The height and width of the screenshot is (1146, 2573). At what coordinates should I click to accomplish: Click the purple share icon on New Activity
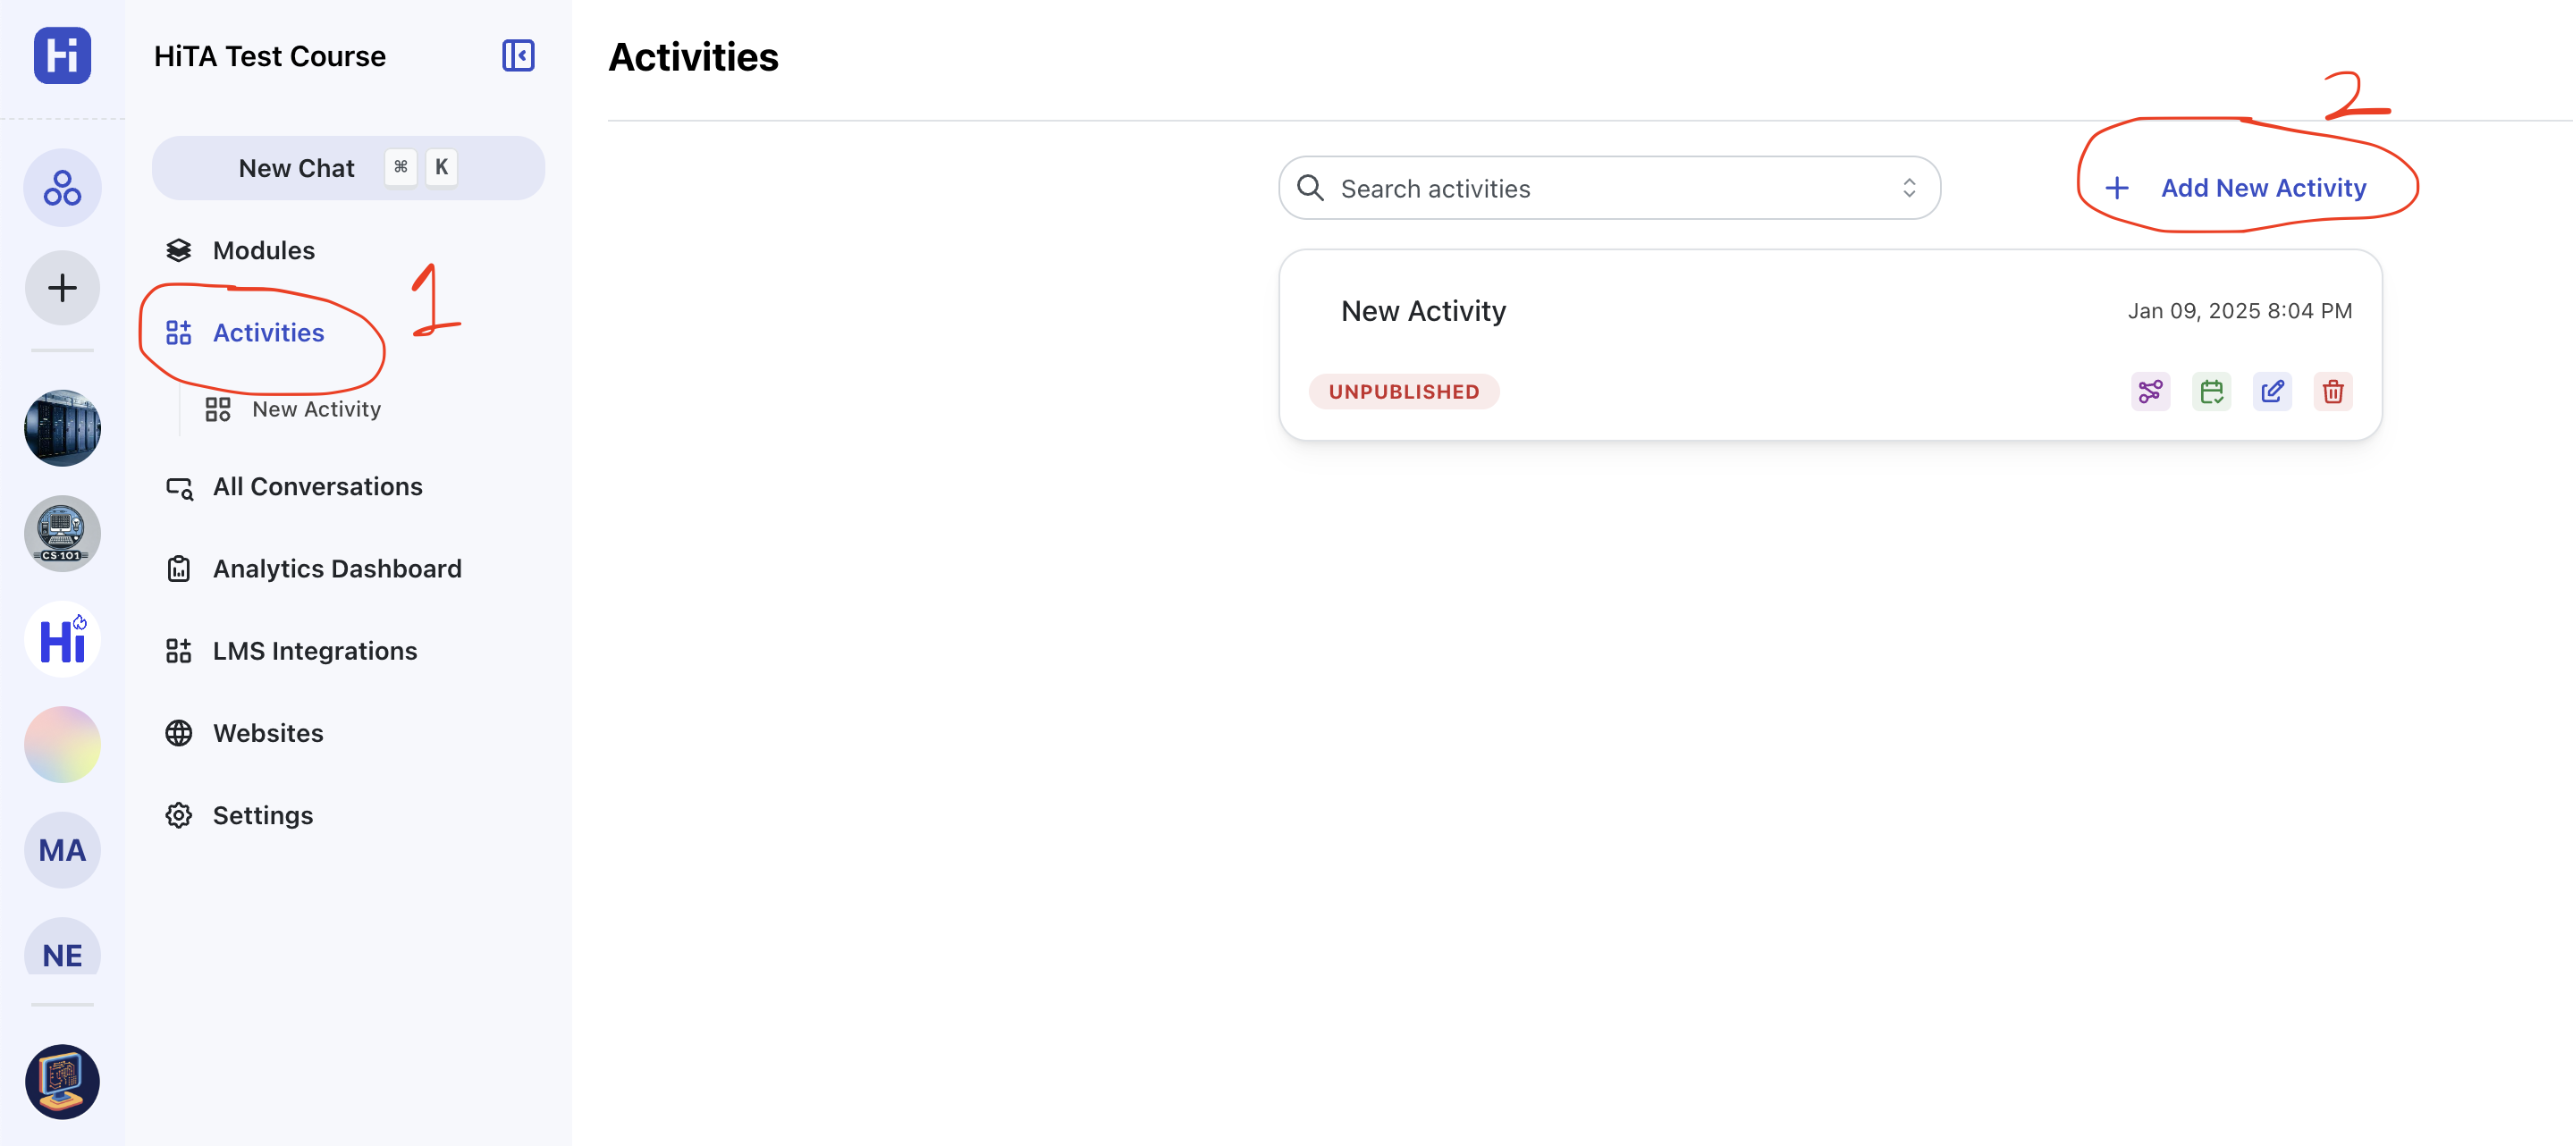[x=2149, y=392]
